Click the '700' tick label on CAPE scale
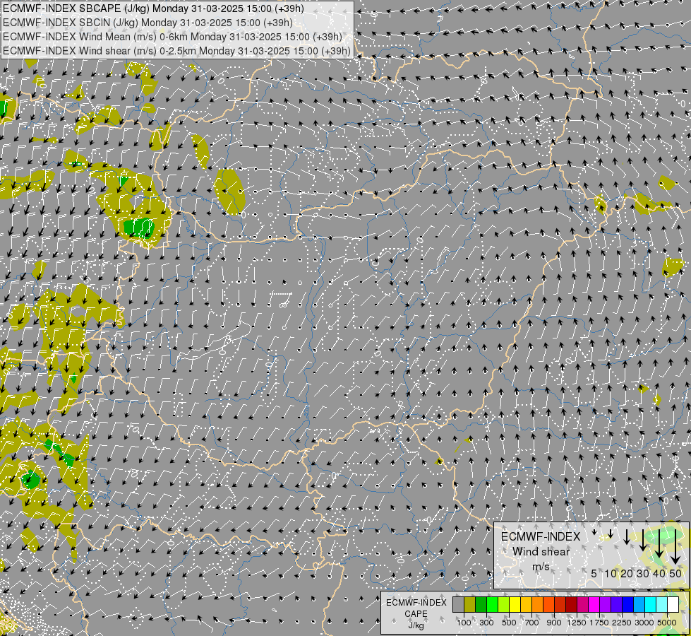Viewport: 691px width, 636px height. click(x=532, y=623)
